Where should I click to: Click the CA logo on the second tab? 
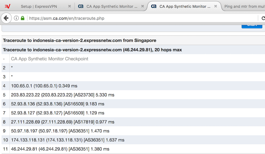(81, 6)
